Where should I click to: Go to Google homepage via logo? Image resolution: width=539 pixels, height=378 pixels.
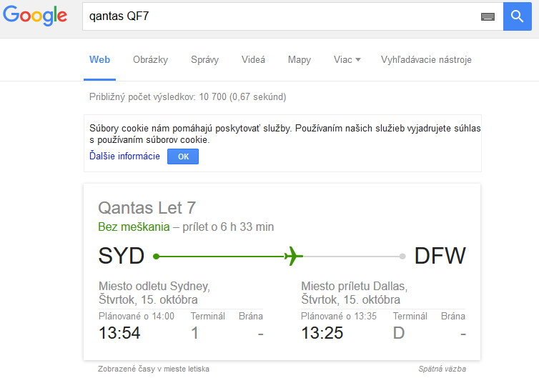click(35, 16)
